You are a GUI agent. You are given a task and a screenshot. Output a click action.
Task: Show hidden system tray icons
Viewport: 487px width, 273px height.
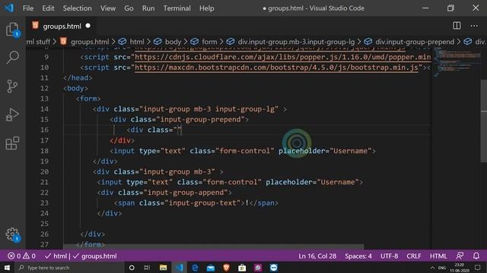pos(432,268)
